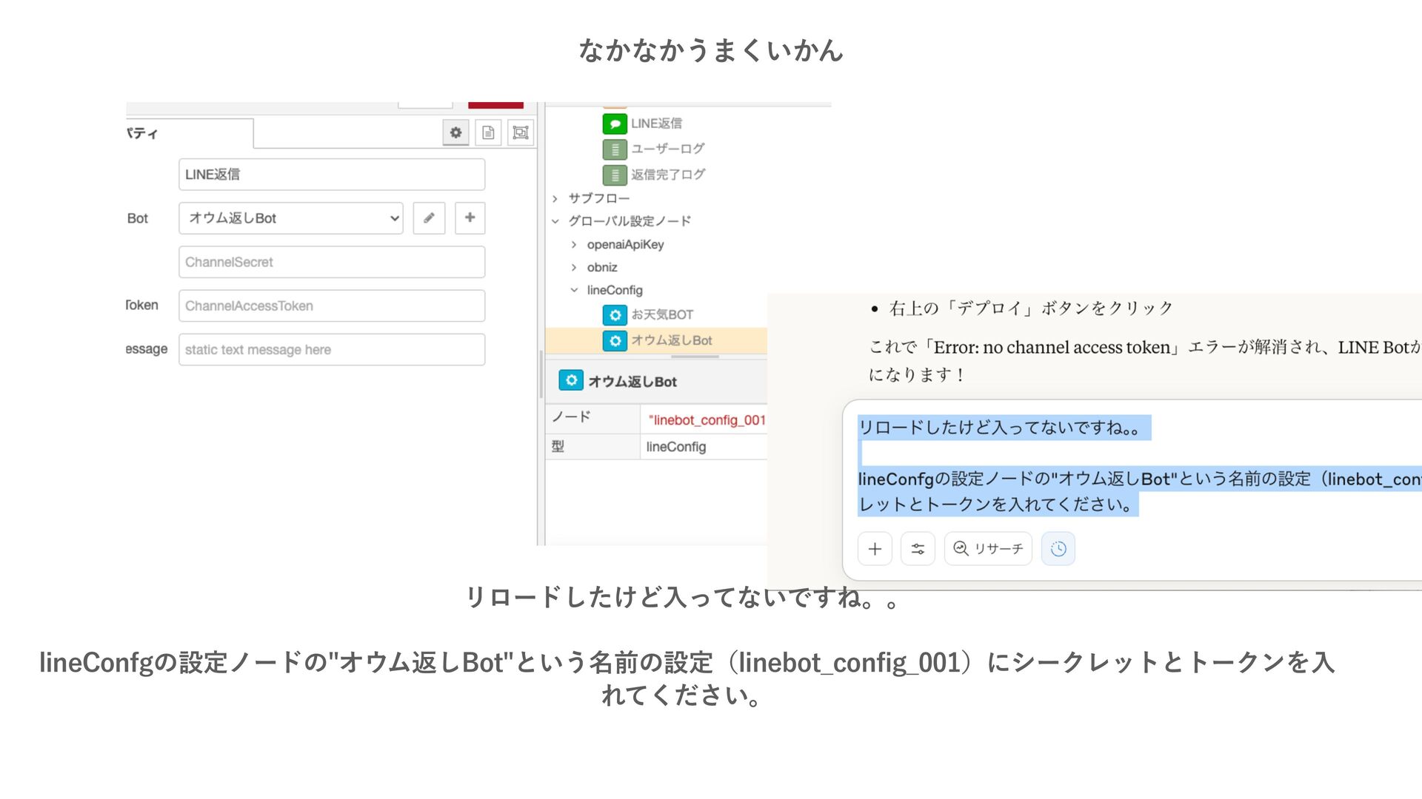Click the オウム返しBot config icon in tree
1422x799 pixels.
[615, 340]
